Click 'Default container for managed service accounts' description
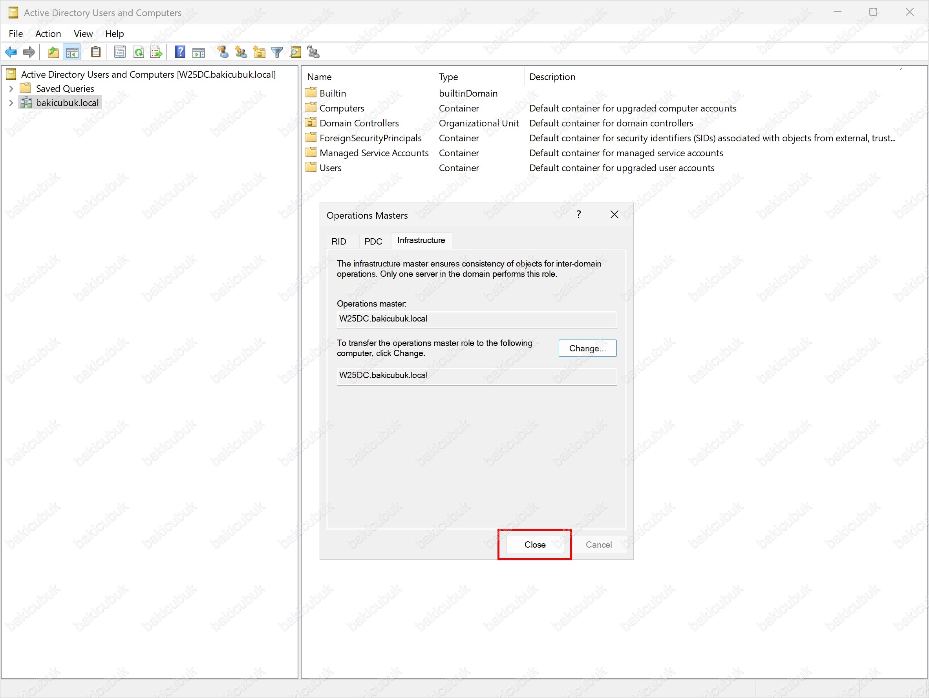Viewport: 929px width, 698px height. coord(626,153)
